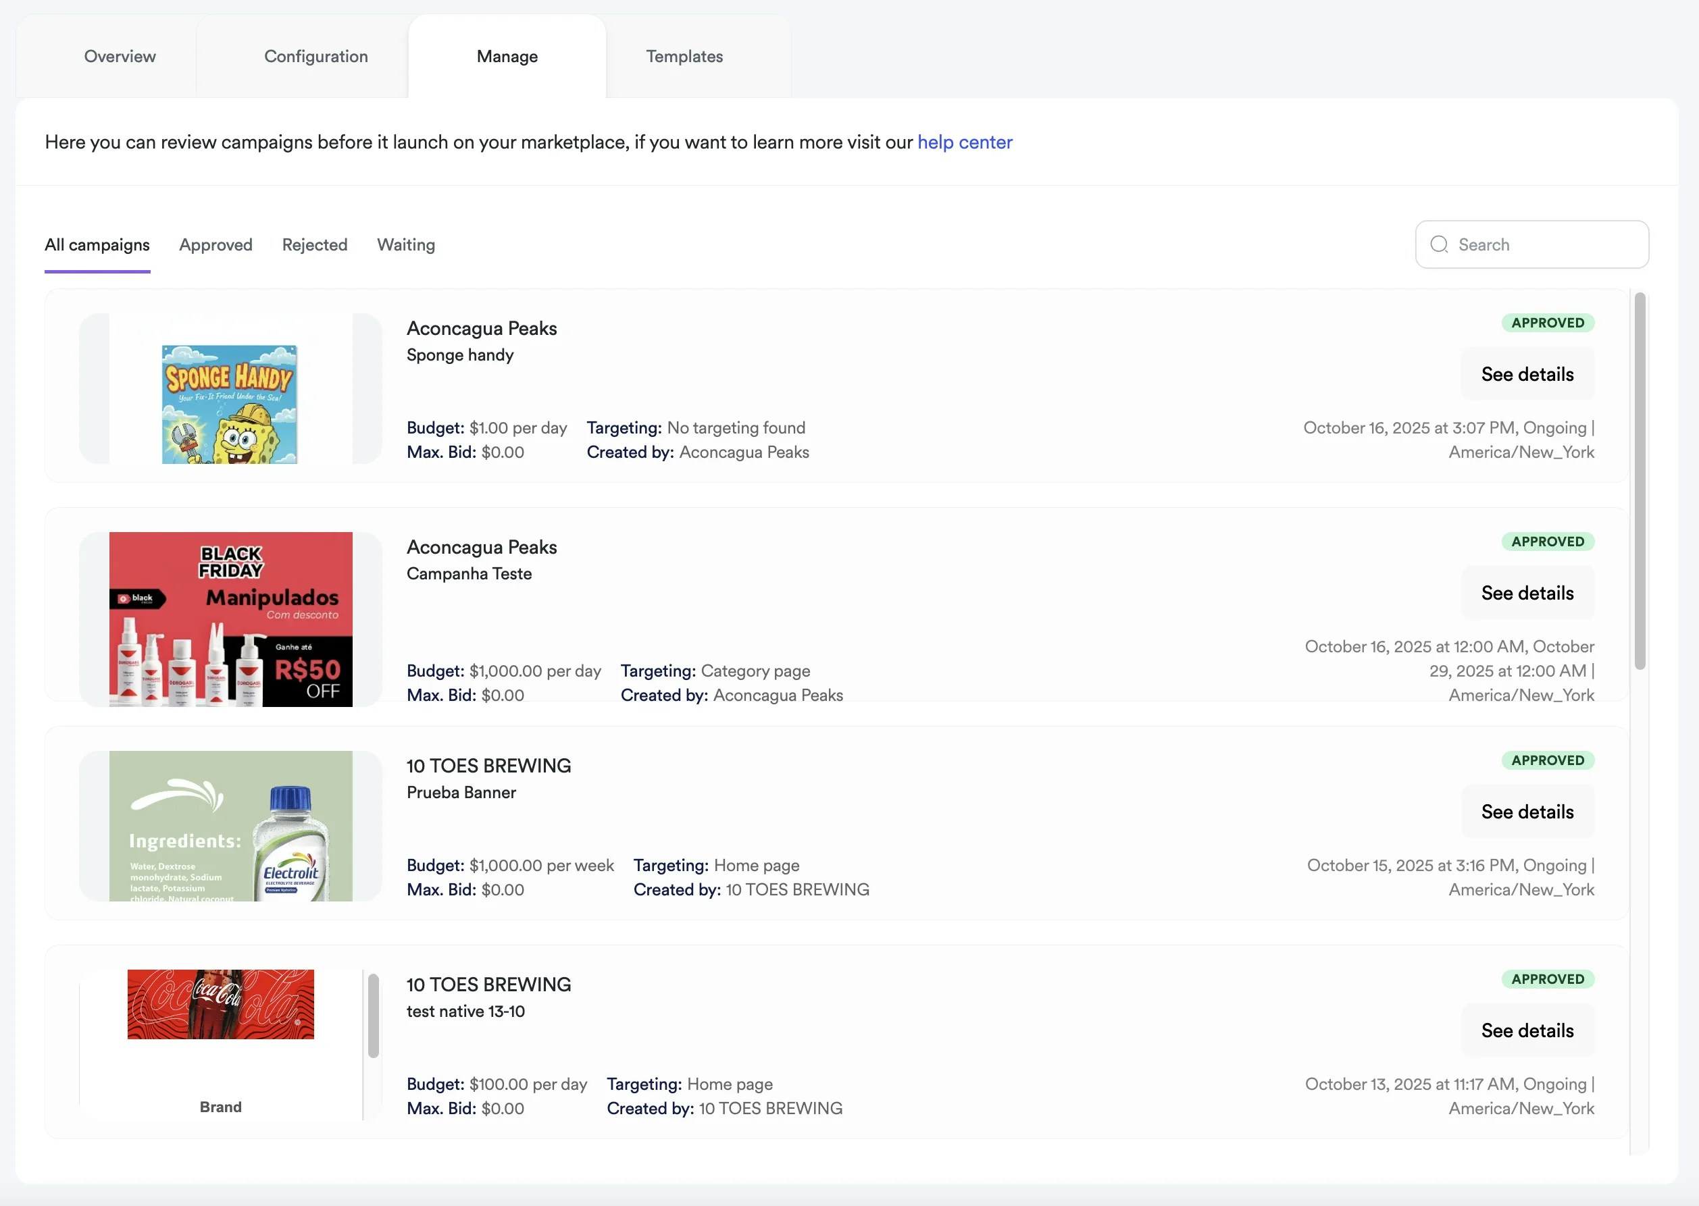Switch to the Templates tab
The height and width of the screenshot is (1206, 1699).
[x=684, y=55]
